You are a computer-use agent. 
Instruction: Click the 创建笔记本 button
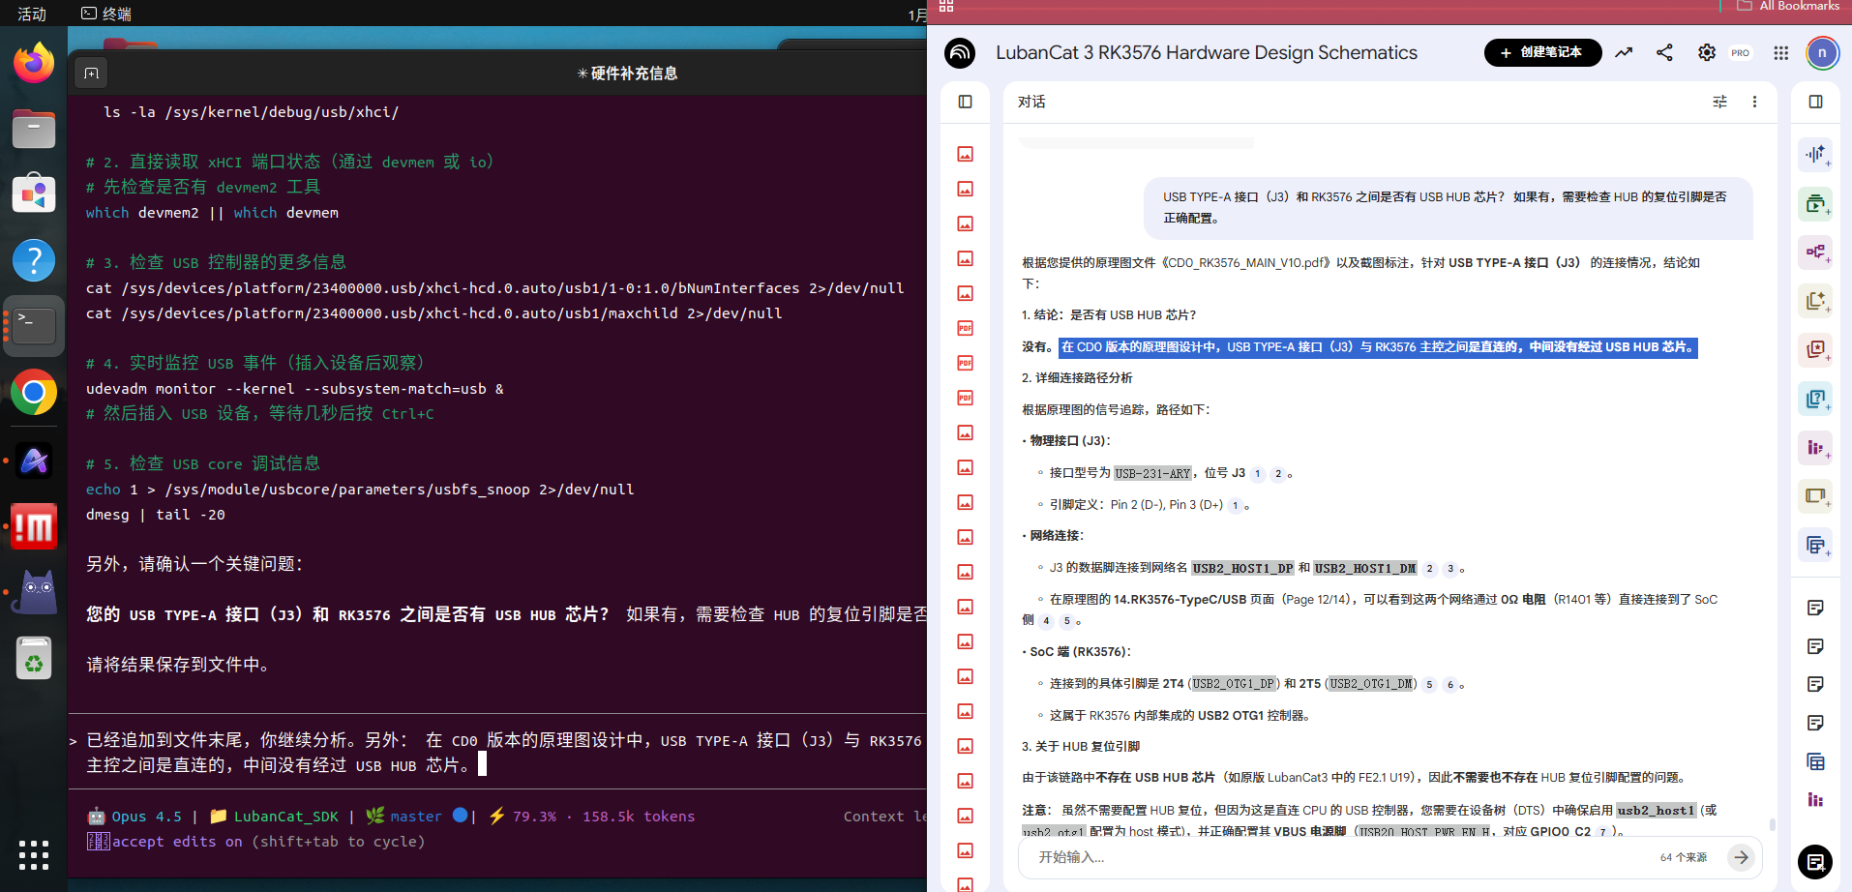pos(1542,52)
